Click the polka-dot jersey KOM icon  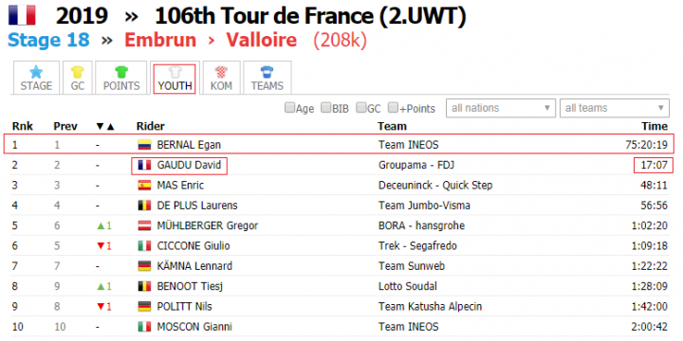[221, 72]
